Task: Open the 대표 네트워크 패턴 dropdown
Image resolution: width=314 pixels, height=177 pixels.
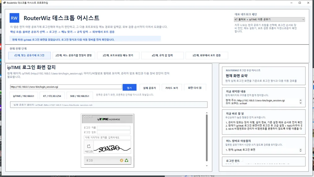Action: tap(269, 19)
